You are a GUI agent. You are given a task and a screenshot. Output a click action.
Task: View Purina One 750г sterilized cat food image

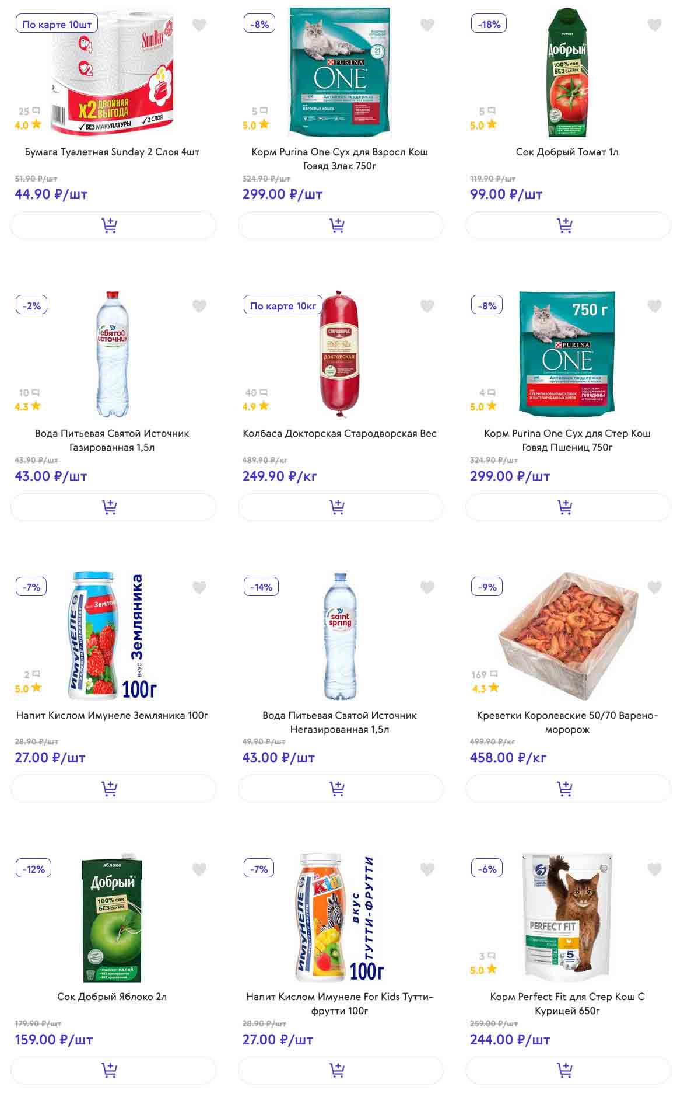pyautogui.click(x=567, y=352)
